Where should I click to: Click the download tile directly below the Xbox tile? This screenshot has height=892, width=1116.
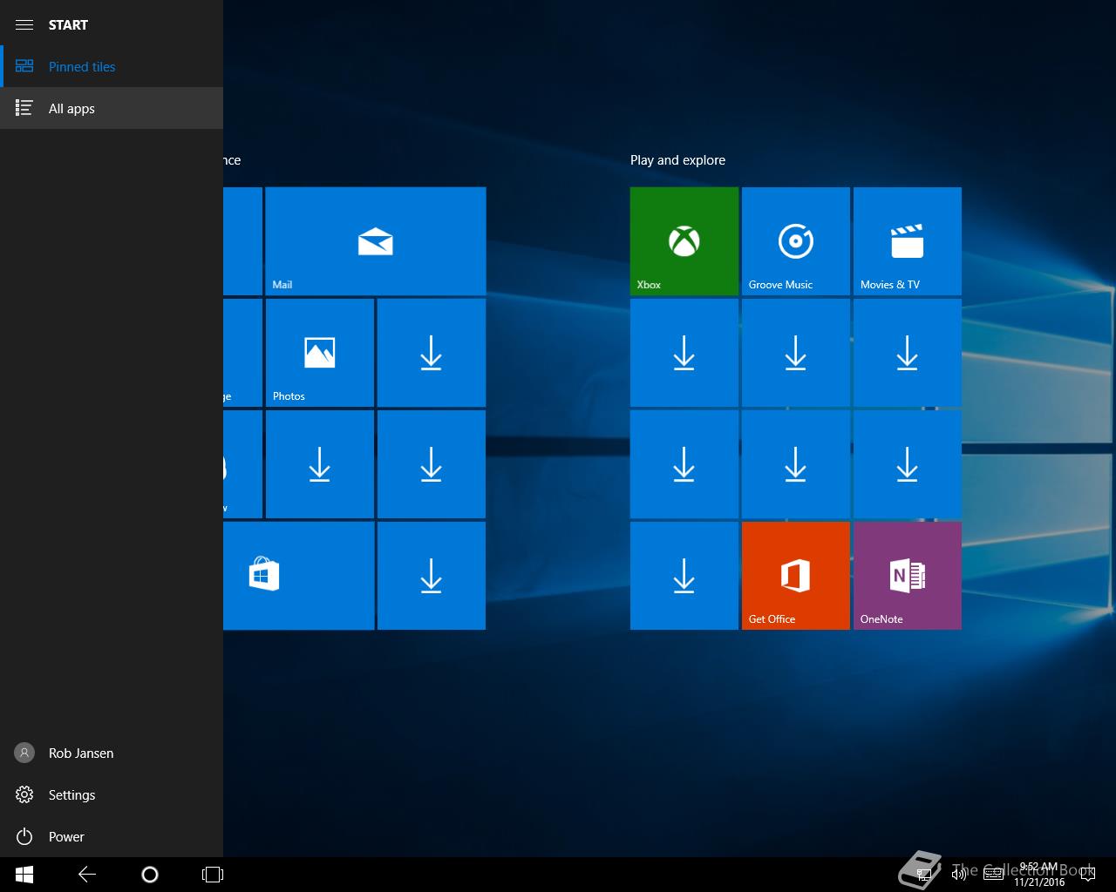684,353
